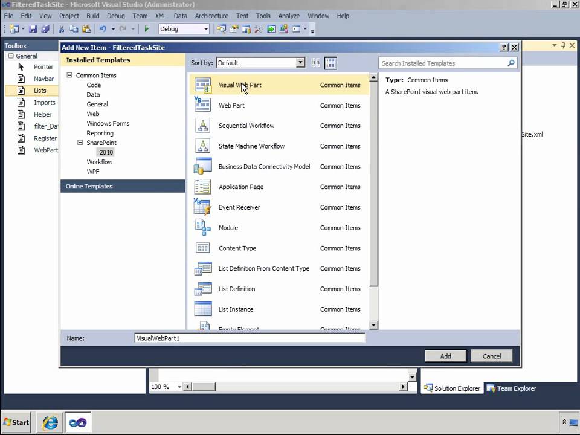Click the Paste toolbar icon

(86, 29)
